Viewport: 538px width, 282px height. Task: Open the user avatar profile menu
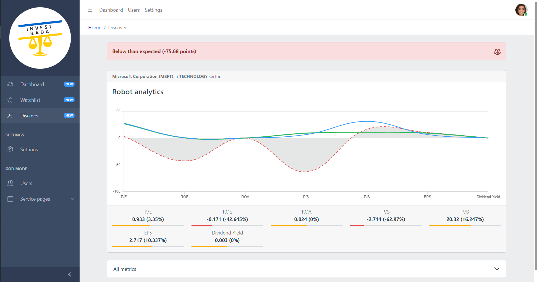[x=521, y=10]
